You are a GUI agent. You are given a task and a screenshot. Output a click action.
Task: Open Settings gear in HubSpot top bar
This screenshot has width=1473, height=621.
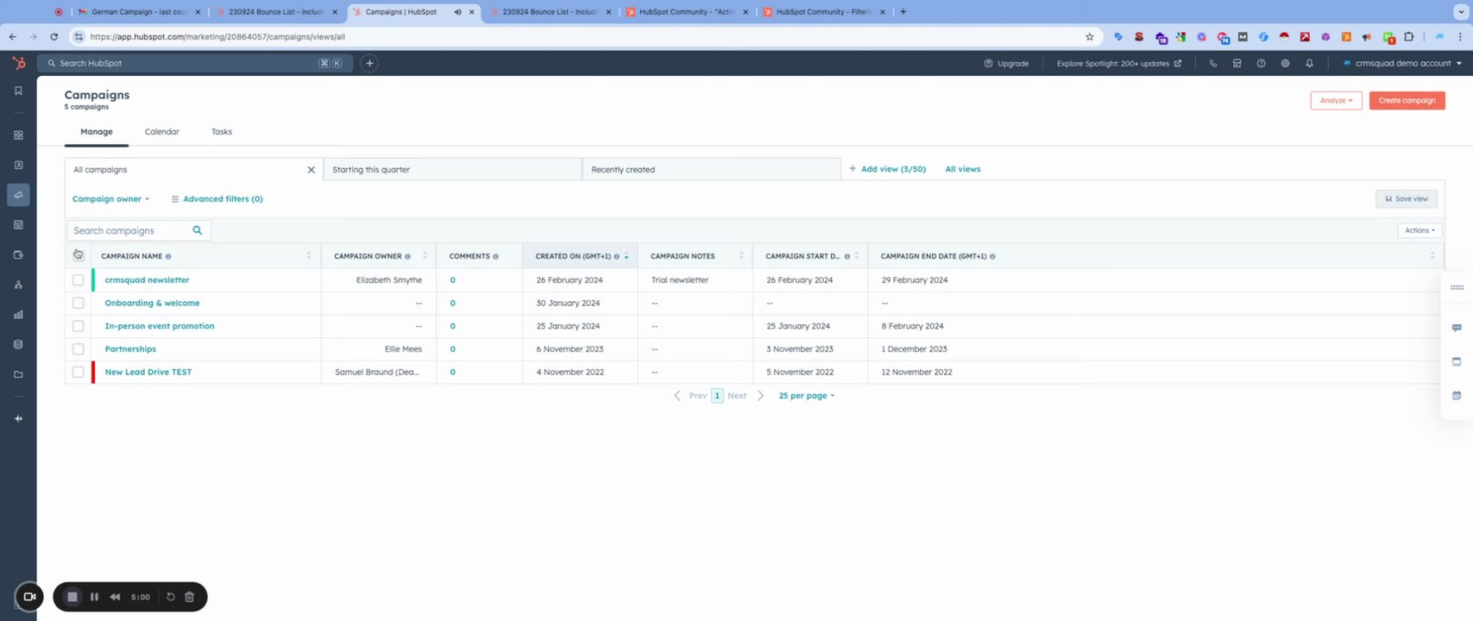[1285, 63]
